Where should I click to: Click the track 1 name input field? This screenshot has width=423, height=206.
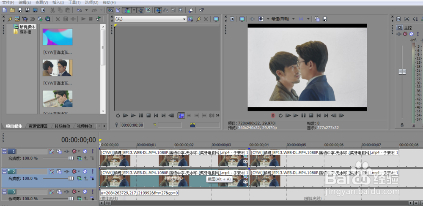[x=32, y=152]
